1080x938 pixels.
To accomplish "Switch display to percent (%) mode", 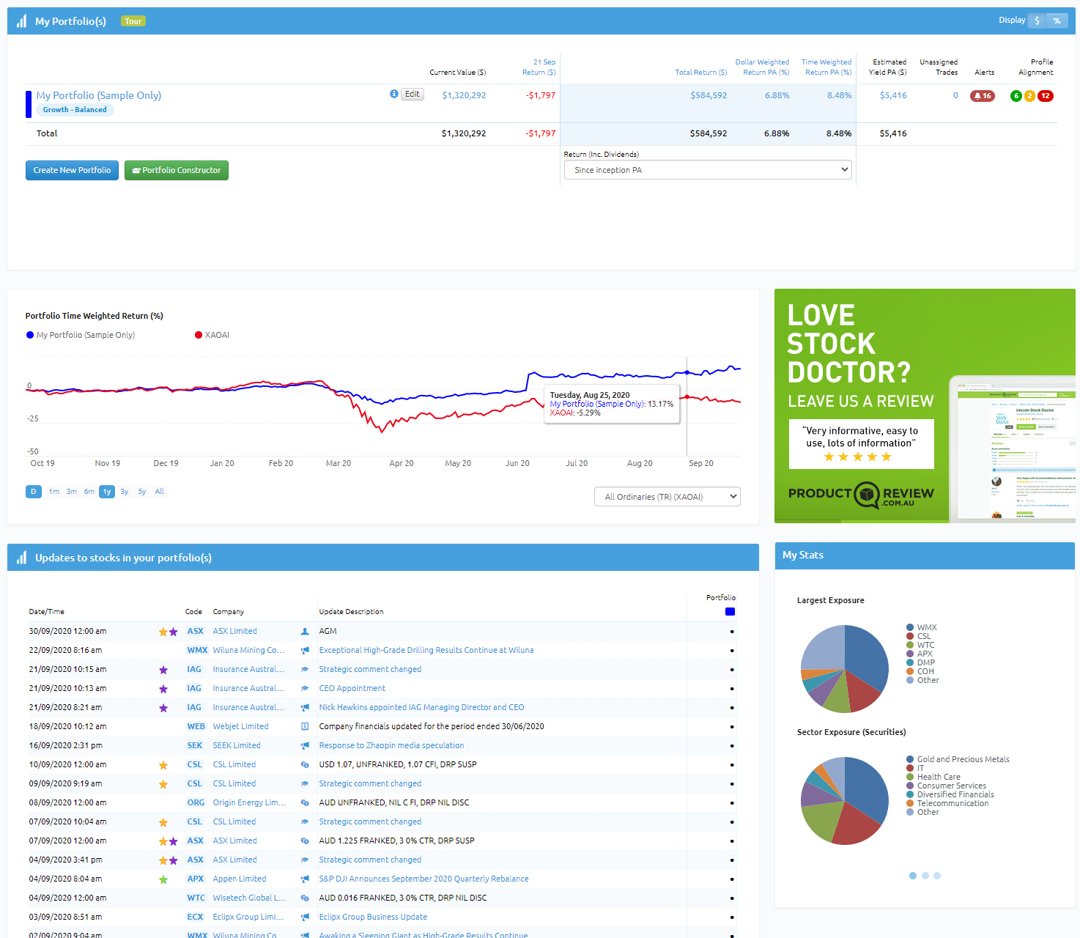I will (x=1057, y=21).
